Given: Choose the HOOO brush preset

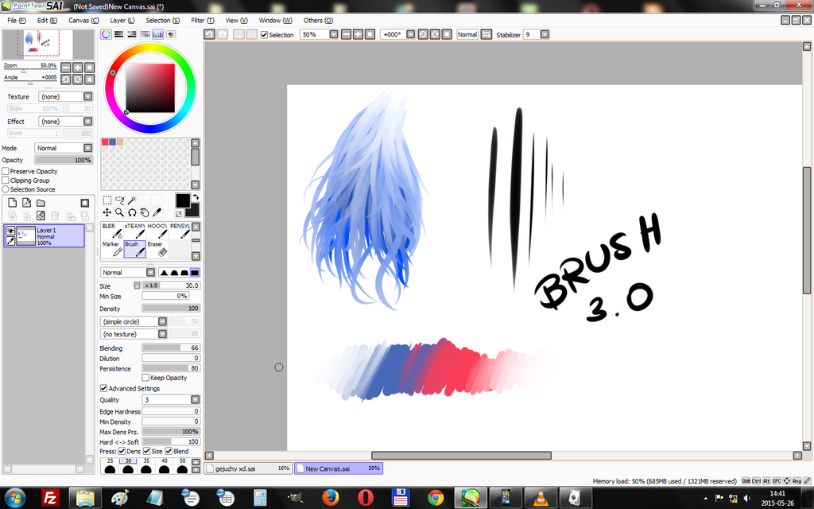Looking at the screenshot, I should 157,231.
